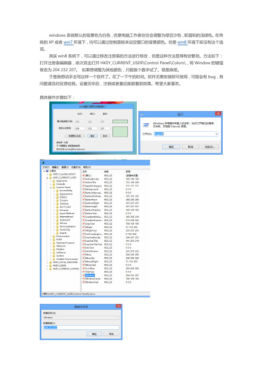Viewport: 263px width, 373px height.
Task: Click the computer icon at registry tree root
Action: pos(47,171)
